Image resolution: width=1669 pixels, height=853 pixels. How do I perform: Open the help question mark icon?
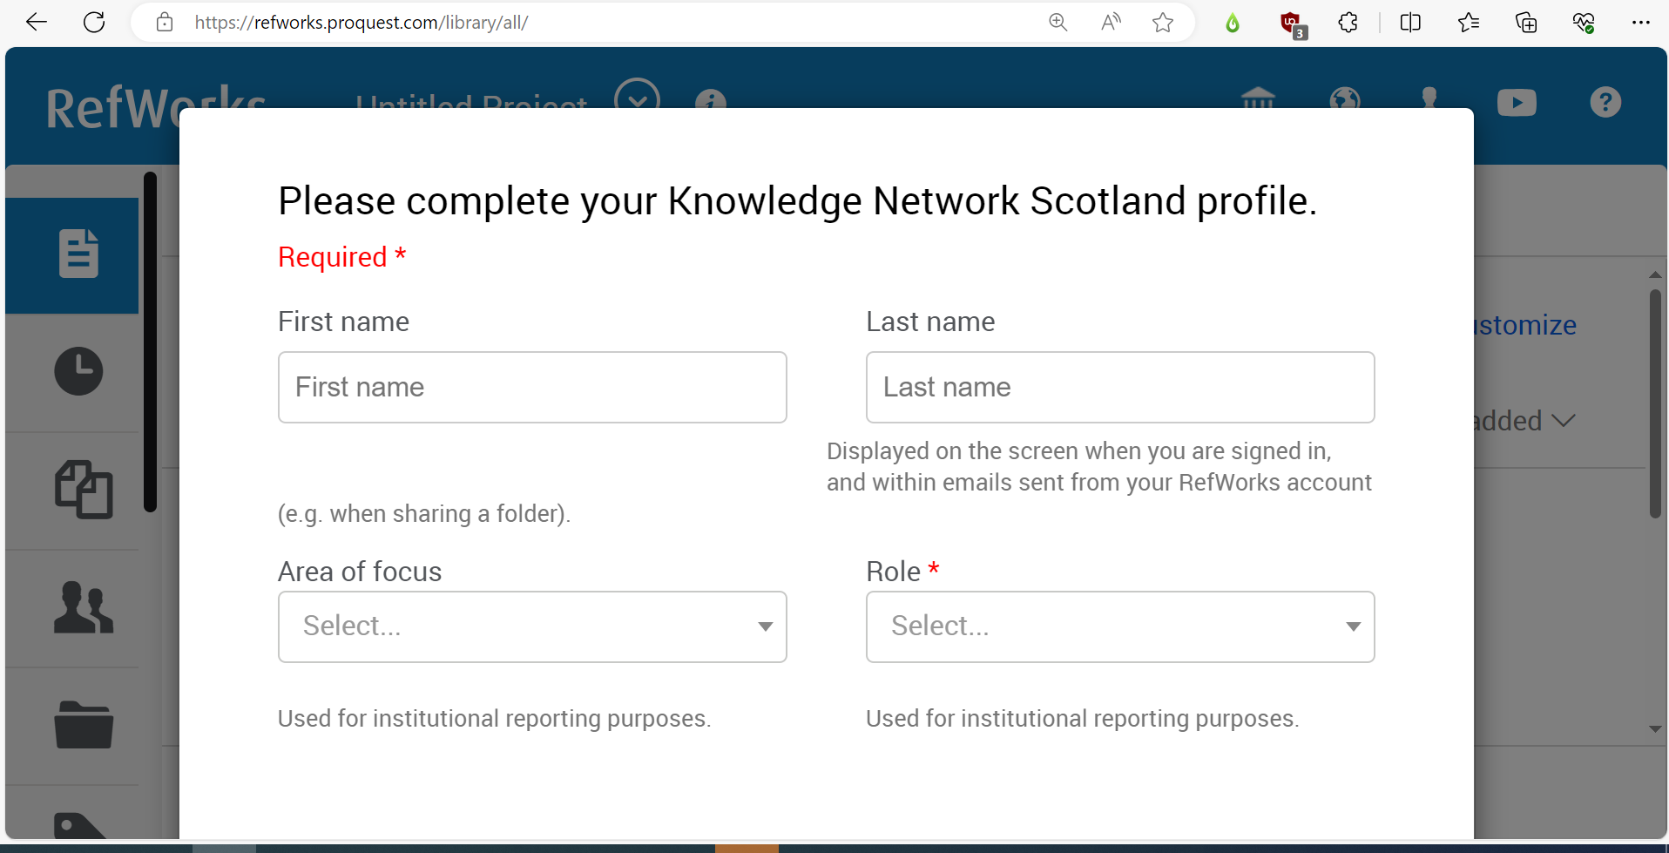pyautogui.click(x=1605, y=102)
